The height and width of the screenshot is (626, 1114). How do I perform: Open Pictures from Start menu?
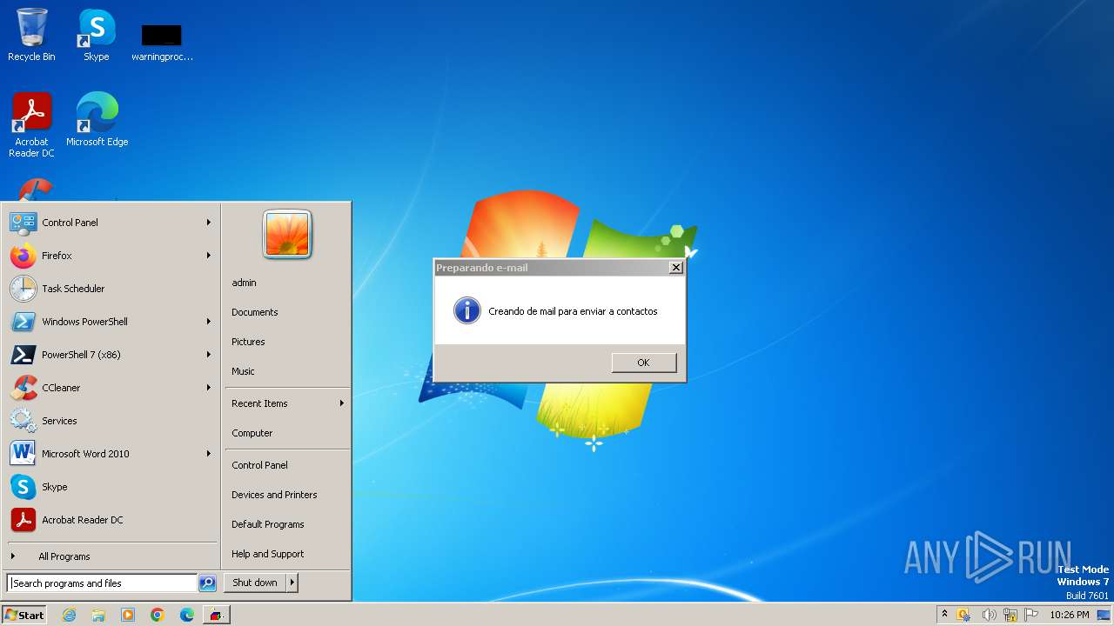pyautogui.click(x=248, y=342)
